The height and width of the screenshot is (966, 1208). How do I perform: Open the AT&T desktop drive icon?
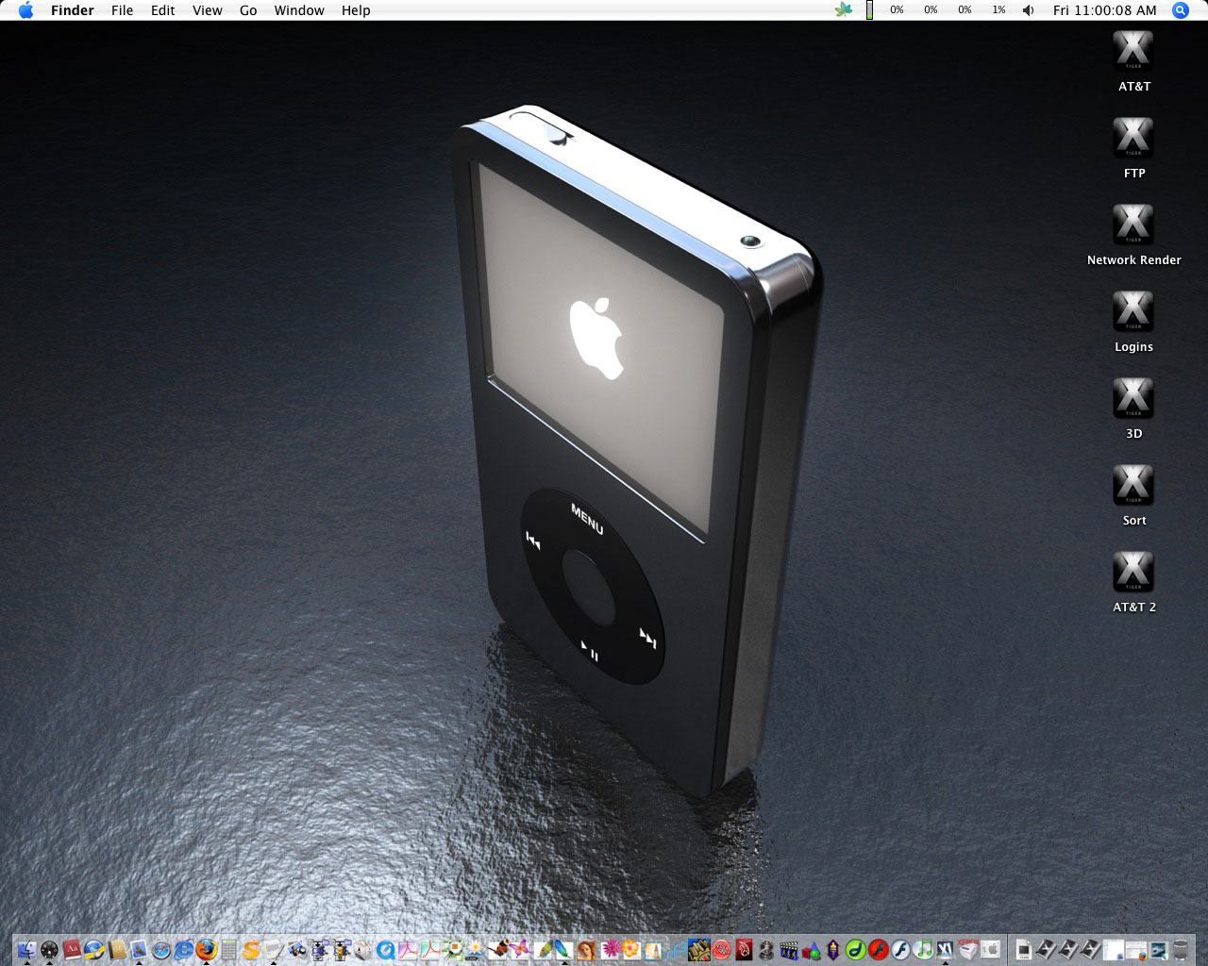click(1133, 52)
